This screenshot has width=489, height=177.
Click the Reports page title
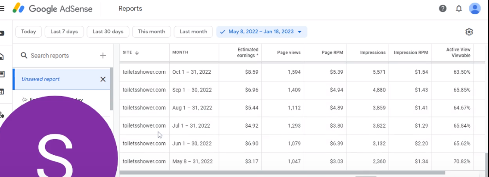130,9
